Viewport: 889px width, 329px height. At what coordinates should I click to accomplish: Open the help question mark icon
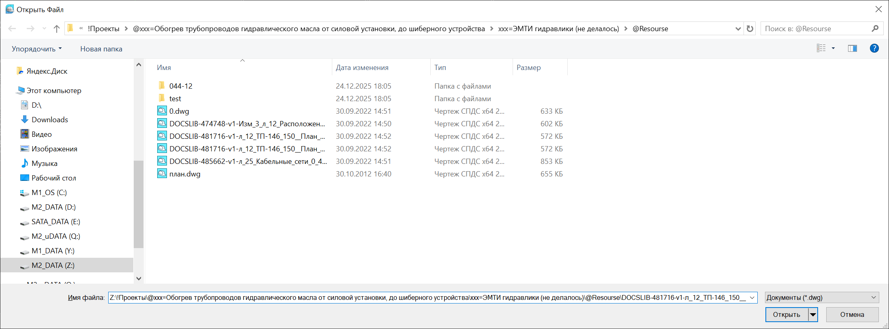point(874,49)
